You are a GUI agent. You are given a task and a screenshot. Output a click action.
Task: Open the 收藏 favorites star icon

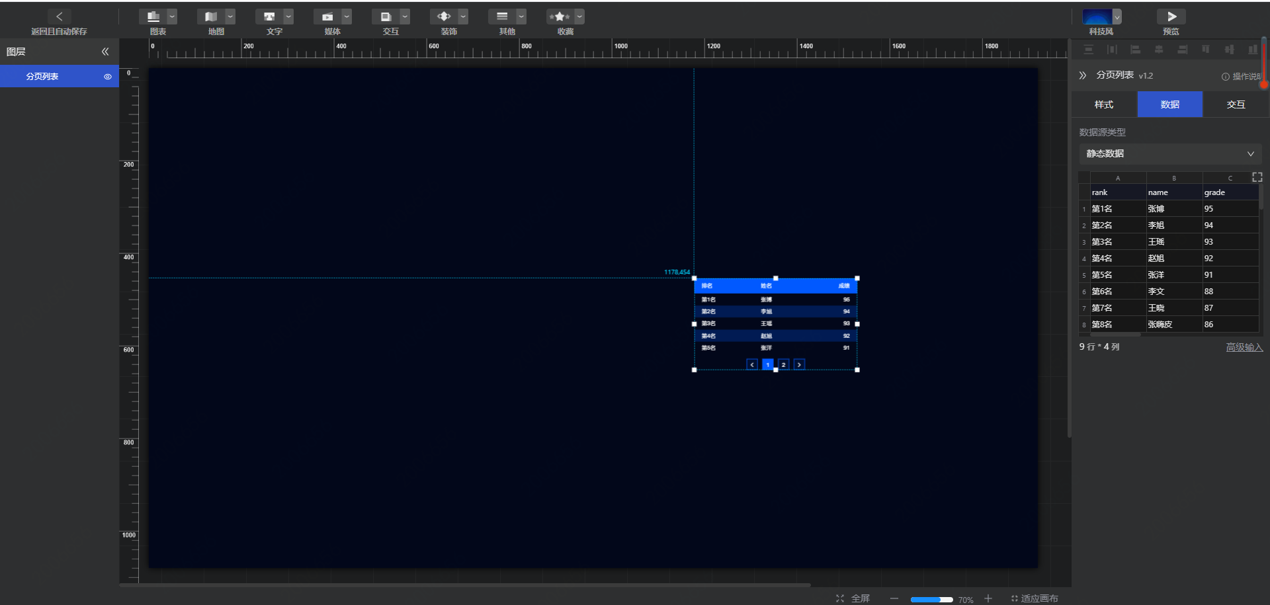click(560, 17)
